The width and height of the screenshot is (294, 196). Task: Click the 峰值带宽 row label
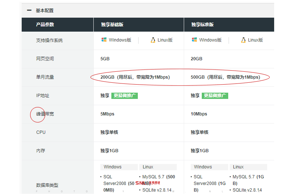45,114
